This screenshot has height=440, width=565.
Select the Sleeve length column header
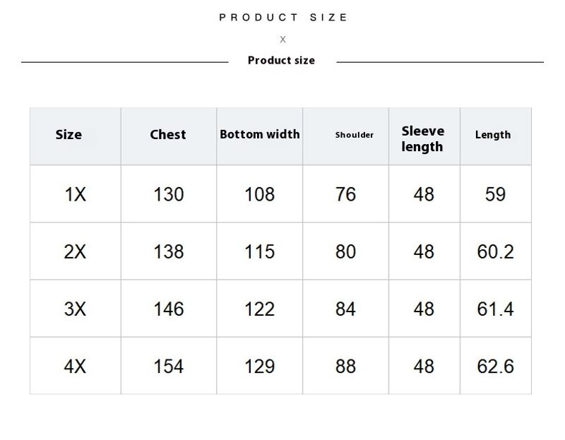422,138
